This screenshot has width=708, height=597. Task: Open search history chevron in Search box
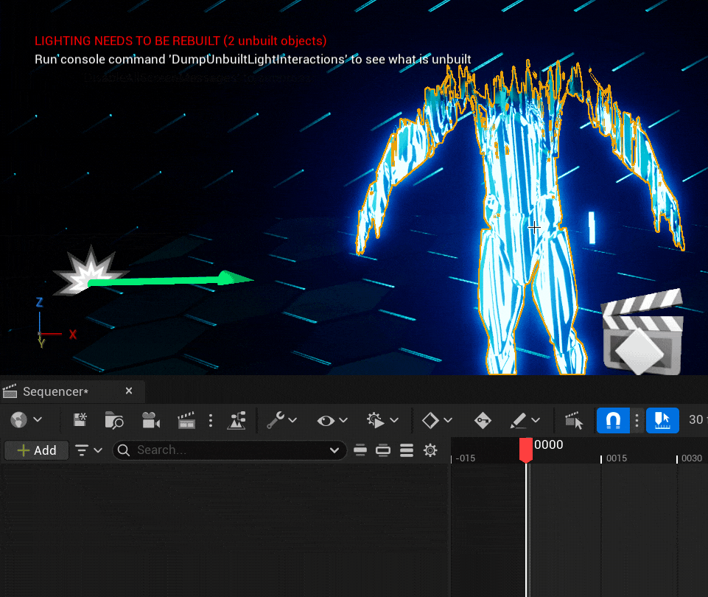click(x=334, y=450)
